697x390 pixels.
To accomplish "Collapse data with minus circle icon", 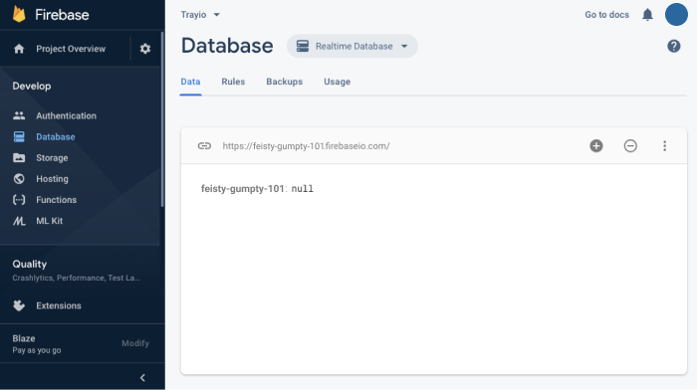I will 630,145.
